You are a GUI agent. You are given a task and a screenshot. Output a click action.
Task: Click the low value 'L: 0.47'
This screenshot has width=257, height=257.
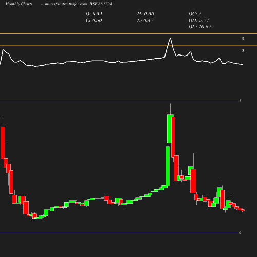coord(145,21)
